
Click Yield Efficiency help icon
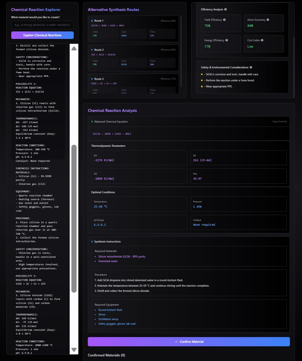pyautogui.click(x=224, y=20)
